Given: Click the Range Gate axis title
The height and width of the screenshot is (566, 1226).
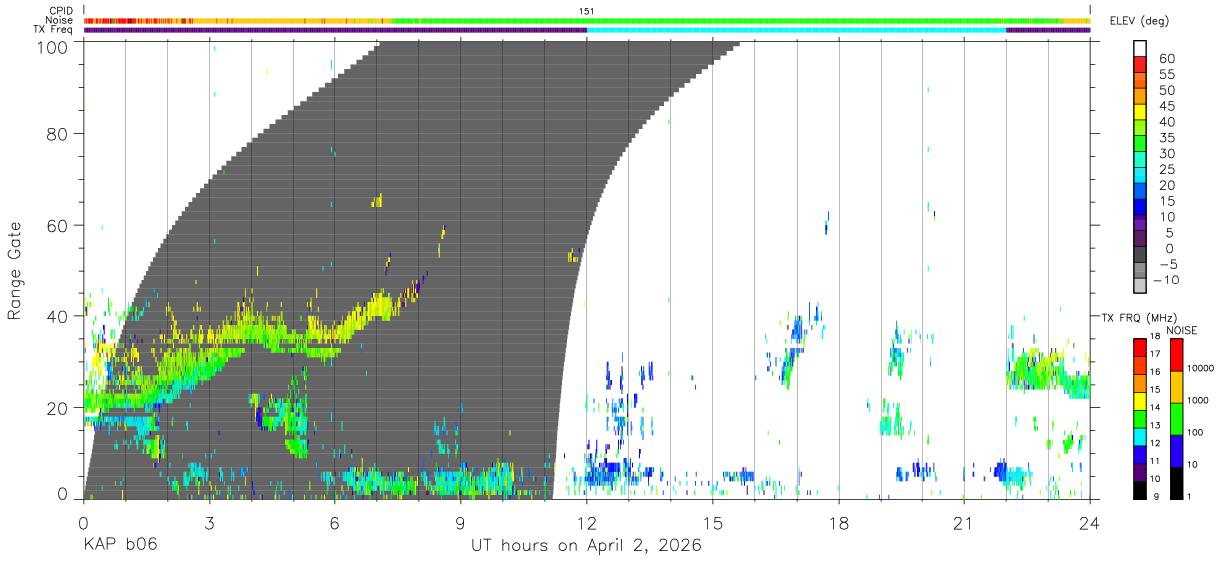Looking at the screenshot, I should click(15, 270).
